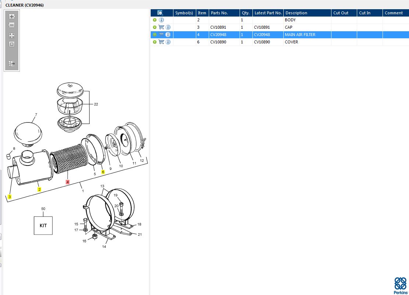The image size is (409, 295).
Task: Add CAP CV10891 to cart
Action: click(x=161, y=27)
